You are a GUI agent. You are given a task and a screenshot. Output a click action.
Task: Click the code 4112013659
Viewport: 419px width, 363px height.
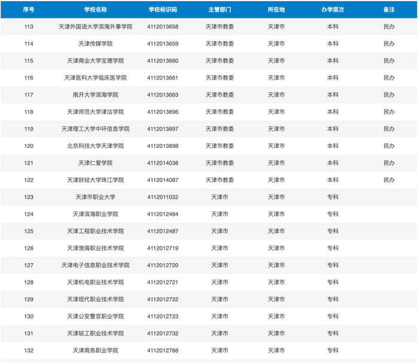click(x=163, y=44)
